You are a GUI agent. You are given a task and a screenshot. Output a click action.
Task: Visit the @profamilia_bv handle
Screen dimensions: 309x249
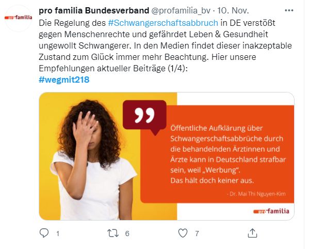pos(181,11)
